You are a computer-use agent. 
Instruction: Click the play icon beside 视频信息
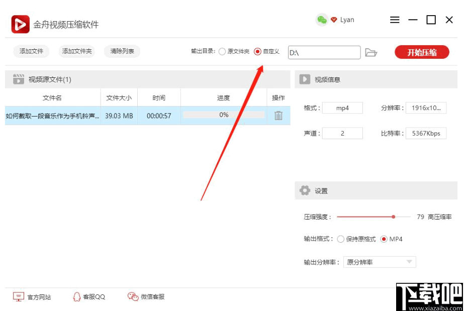coord(304,79)
